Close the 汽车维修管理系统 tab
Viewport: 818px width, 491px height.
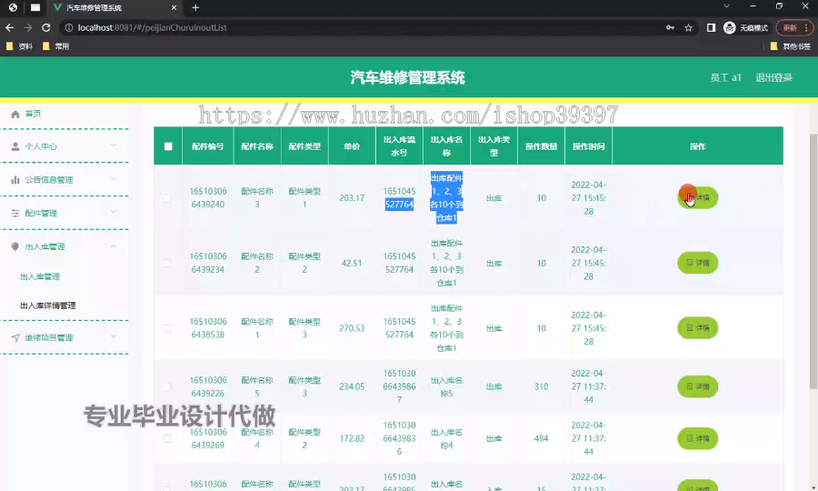(x=174, y=8)
